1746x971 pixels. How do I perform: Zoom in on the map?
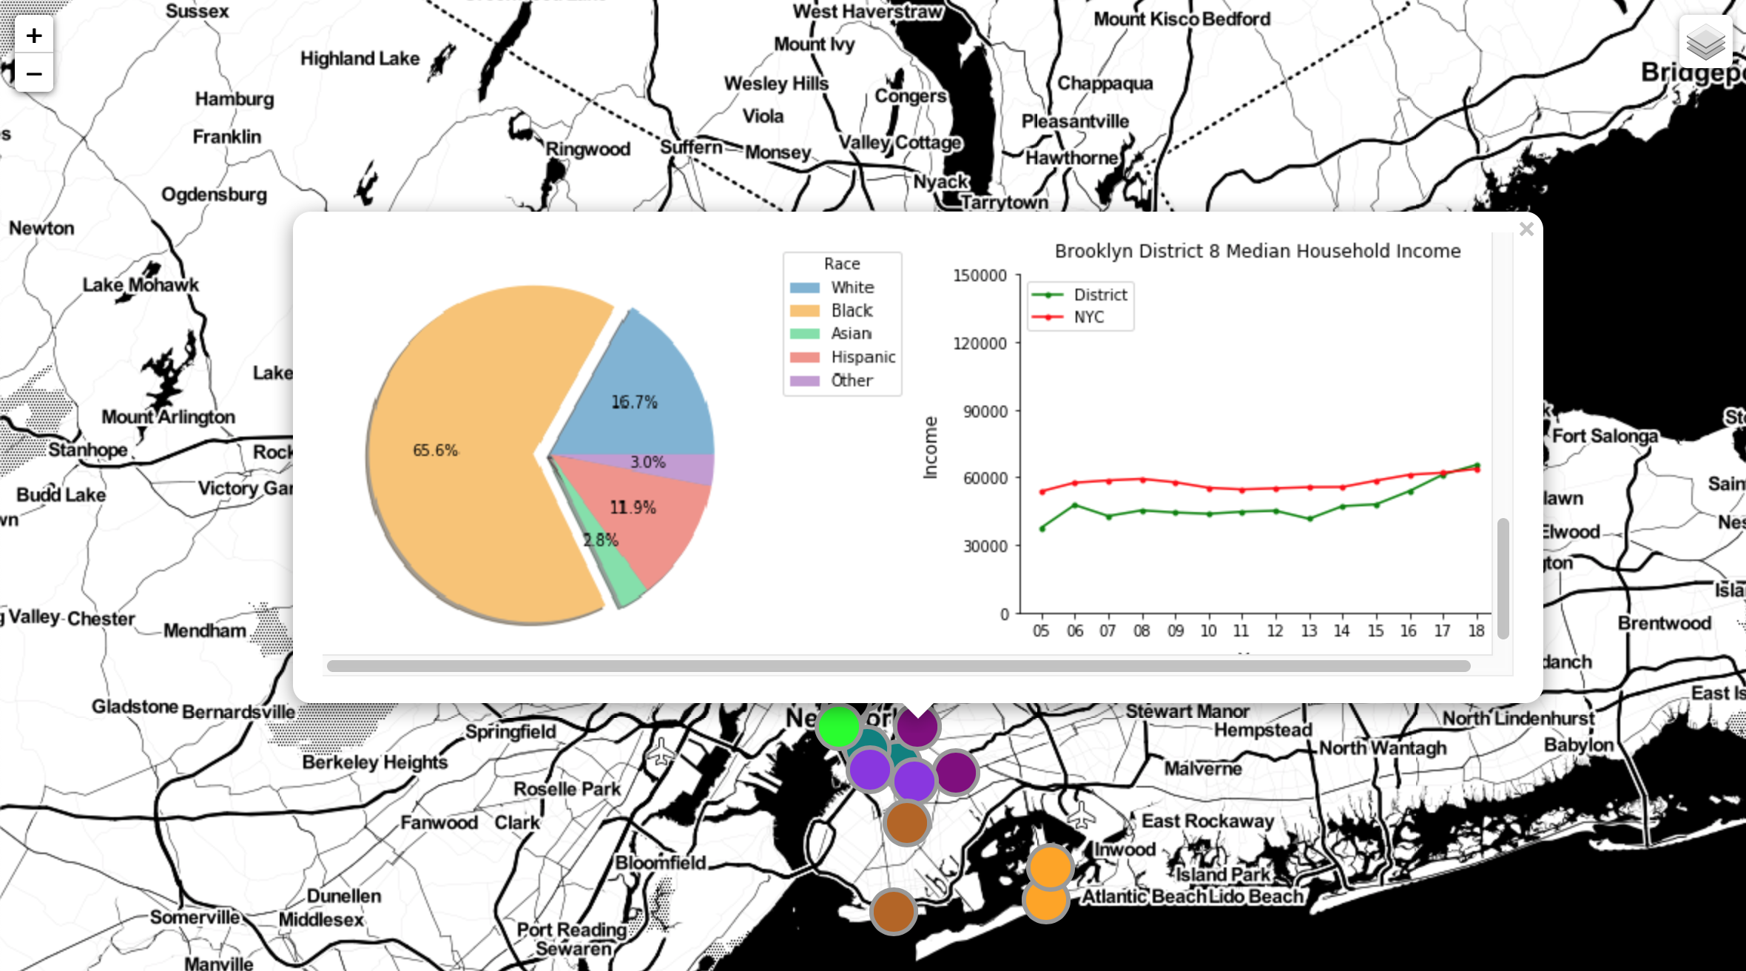click(34, 36)
